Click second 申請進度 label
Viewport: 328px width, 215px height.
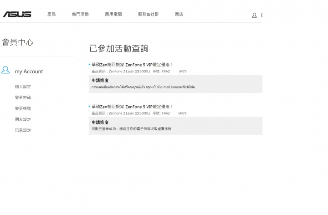tap(100, 122)
